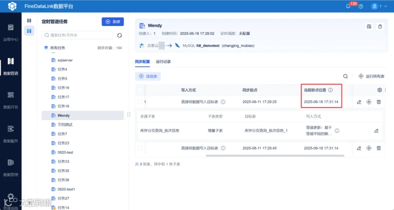
Task: Toggle the select-all checkbox in table header
Action: coord(140,90)
